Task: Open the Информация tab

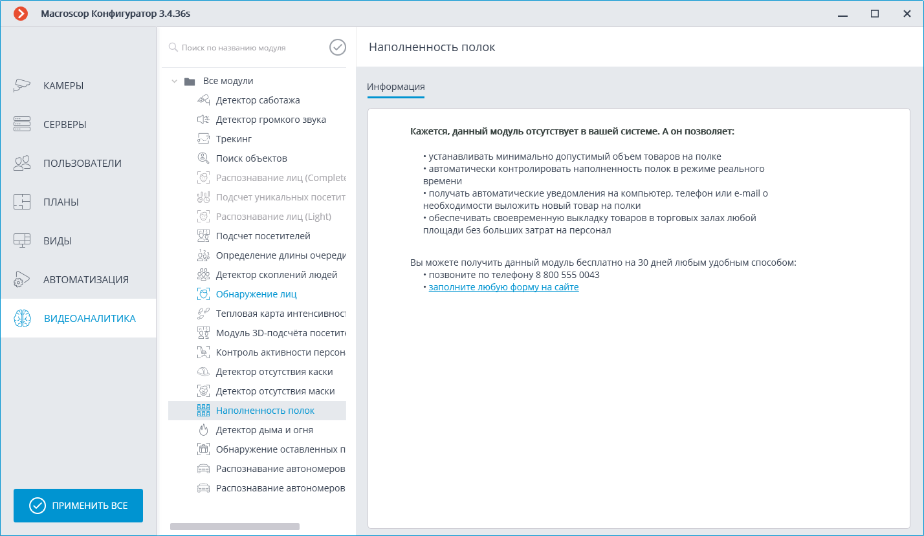Action: 396,87
